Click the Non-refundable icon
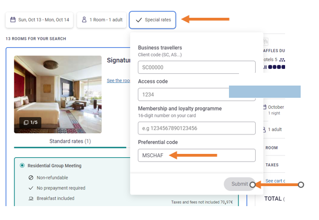The image size is (319, 220). [x=31, y=178]
